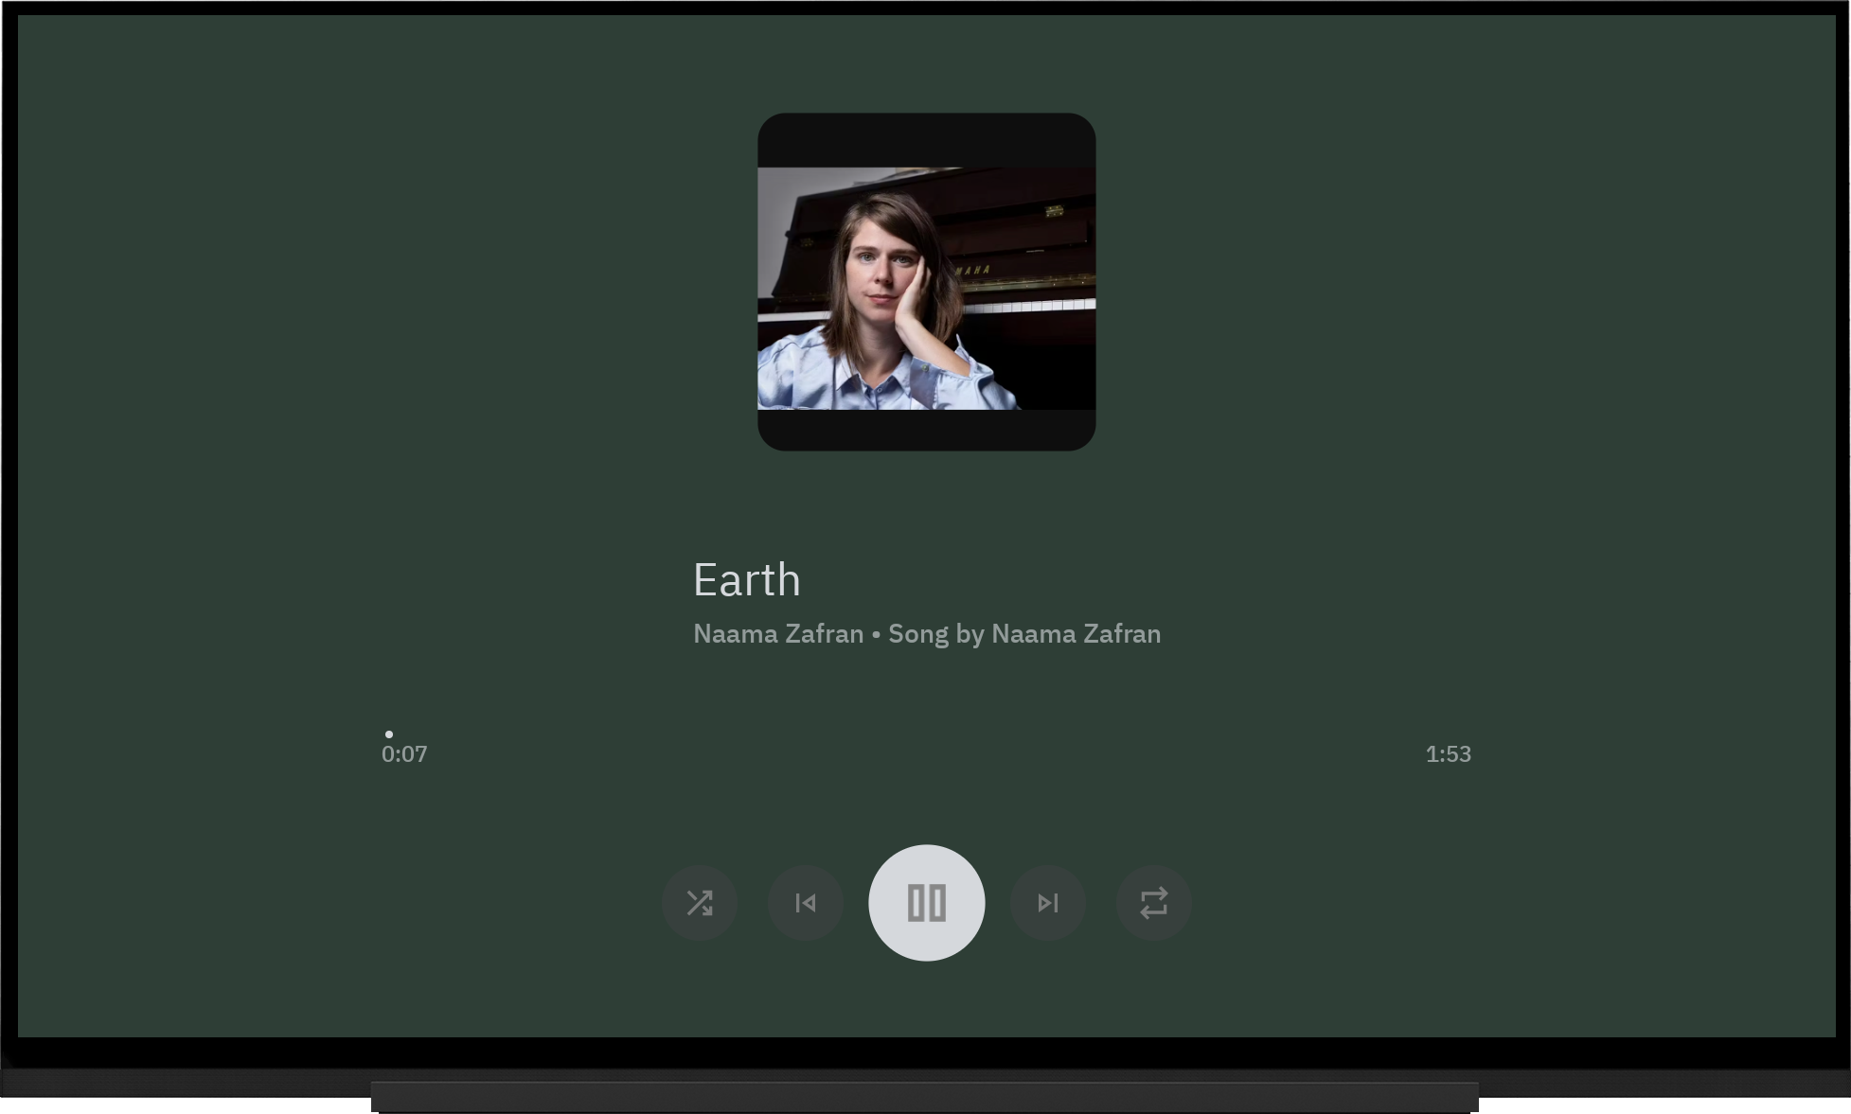Screen dimensions: 1851x1114
Task: Click the TV stand base below the screen
Action: coord(924,1097)
